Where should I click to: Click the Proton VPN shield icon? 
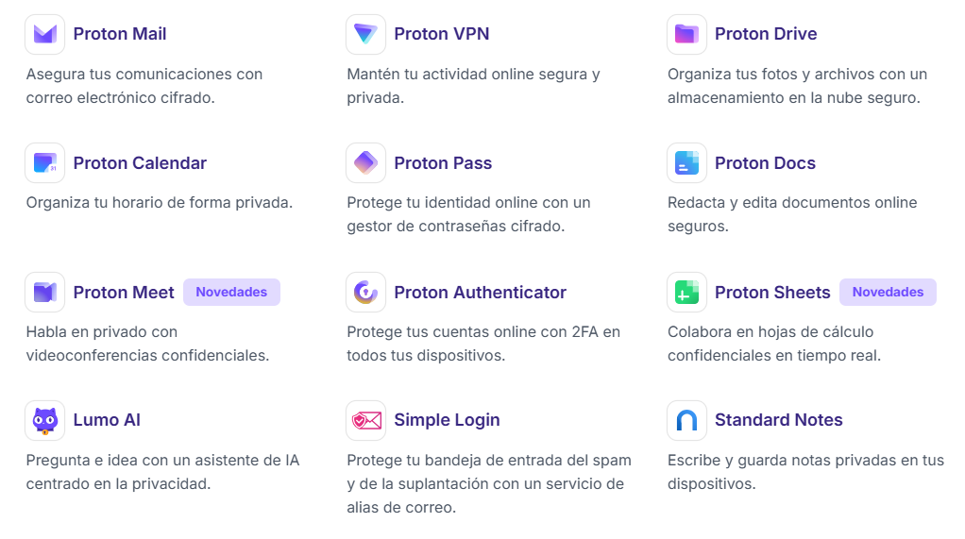click(365, 34)
